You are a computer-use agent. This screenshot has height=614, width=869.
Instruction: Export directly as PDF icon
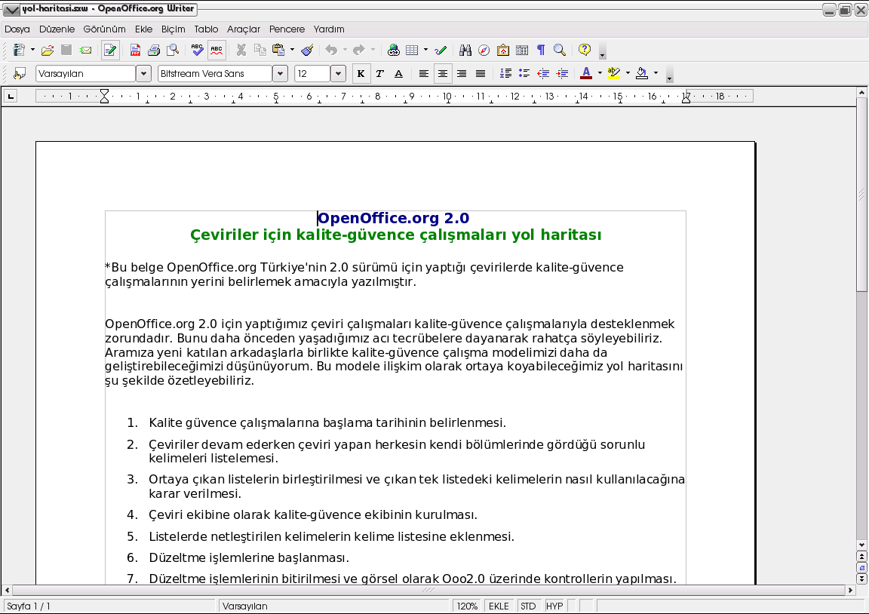pyautogui.click(x=135, y=50)
